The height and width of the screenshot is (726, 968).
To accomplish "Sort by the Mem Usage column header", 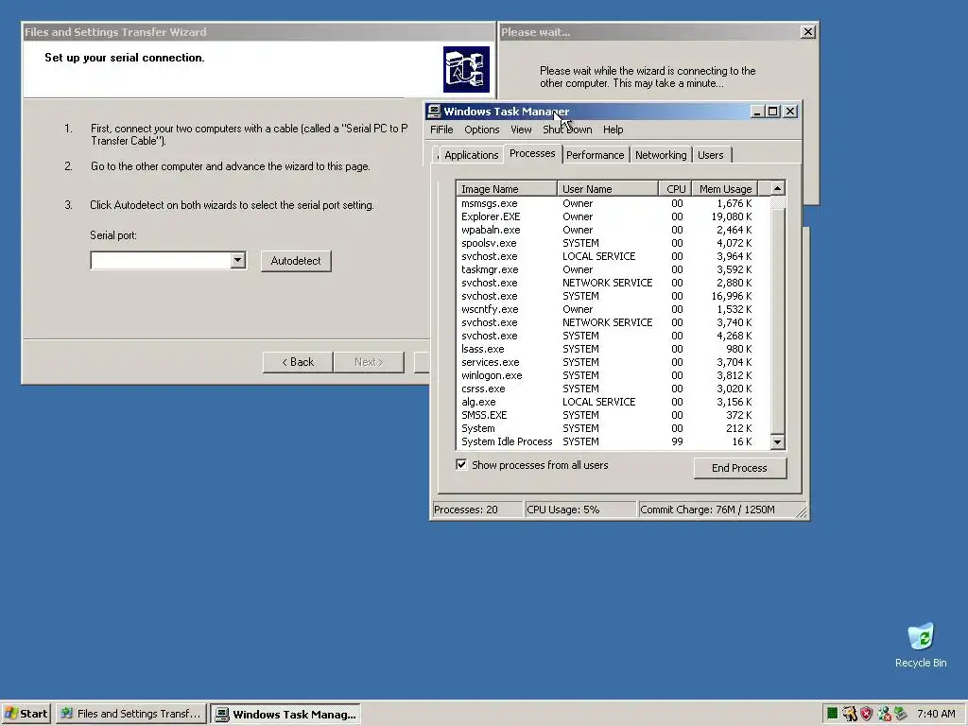I will [725, 188].
